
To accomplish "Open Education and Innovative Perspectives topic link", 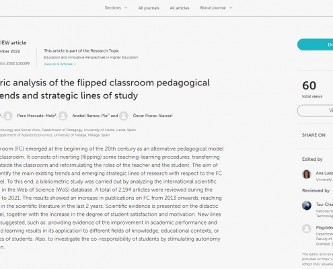I will [x=91, y=57].
